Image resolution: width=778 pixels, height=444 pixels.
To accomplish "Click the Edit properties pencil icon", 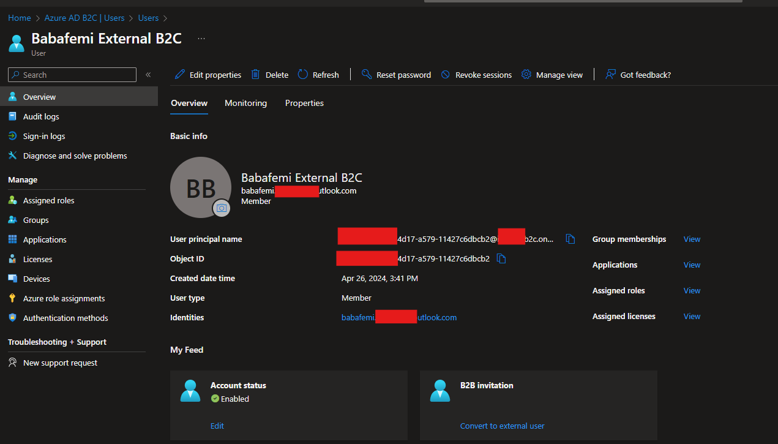I will pos(179,75).
